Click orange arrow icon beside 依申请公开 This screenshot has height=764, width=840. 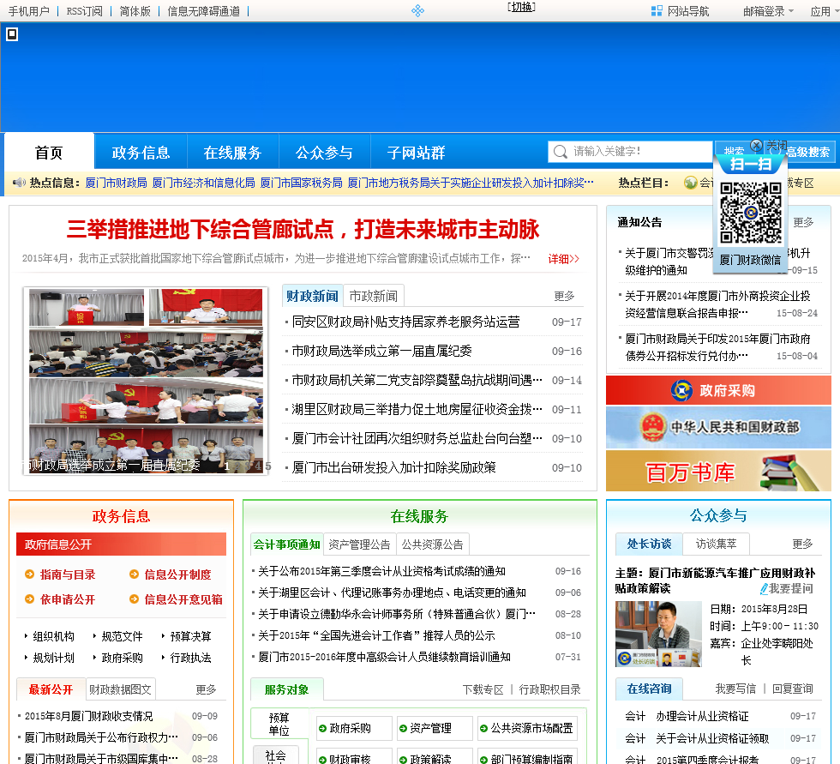tap(29, 599)
